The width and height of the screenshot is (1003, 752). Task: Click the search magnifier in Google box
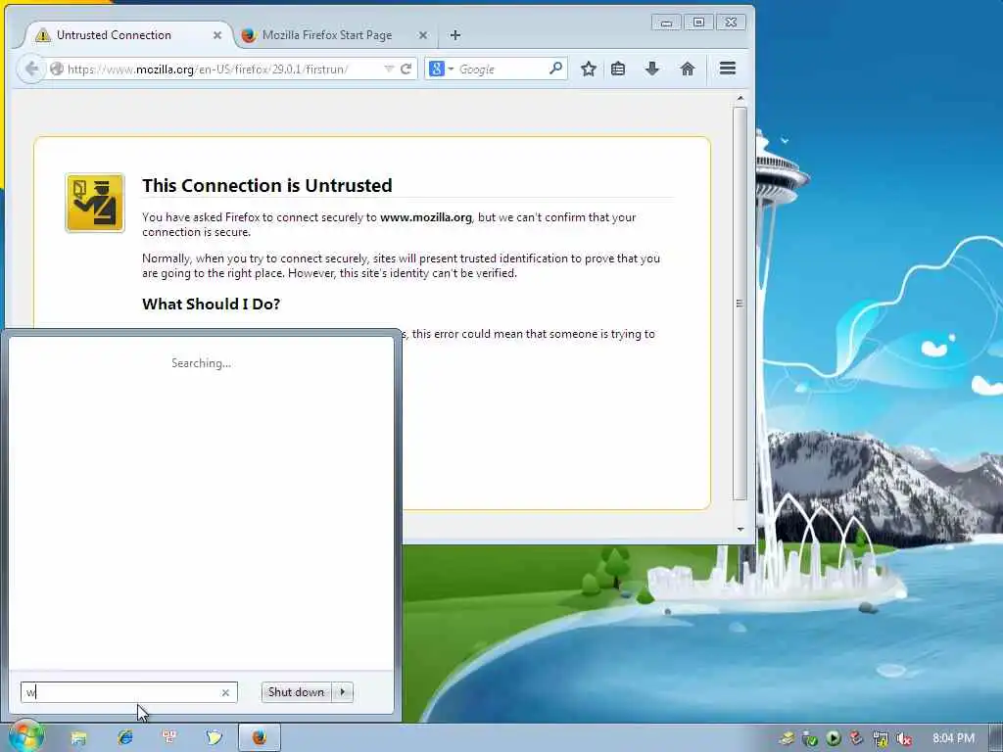(x=556, y=68)
